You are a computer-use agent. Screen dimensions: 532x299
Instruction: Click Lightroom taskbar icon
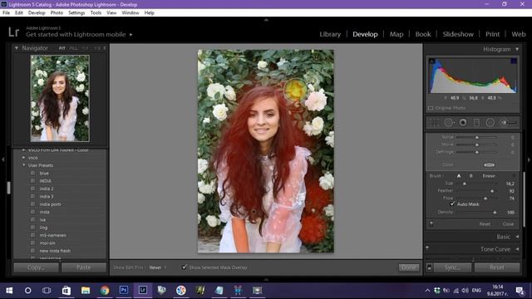(x=142, y=291)
